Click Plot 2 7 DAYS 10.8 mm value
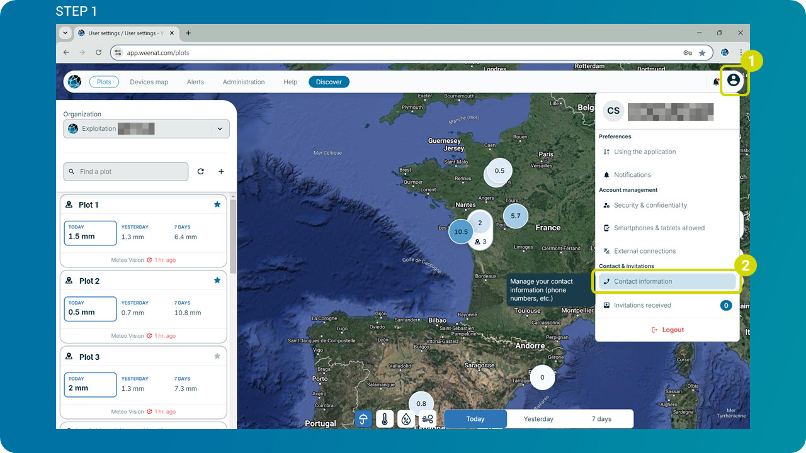This screenshot has height=453, width=806. tap(188, 313)
